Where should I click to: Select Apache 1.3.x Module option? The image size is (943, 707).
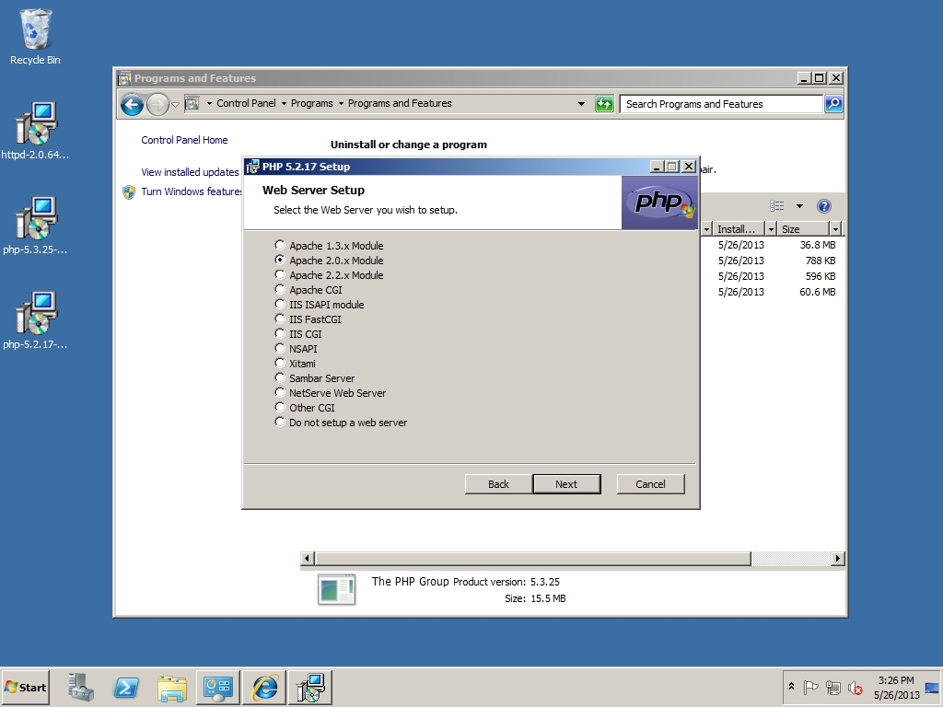click(280, 245)
